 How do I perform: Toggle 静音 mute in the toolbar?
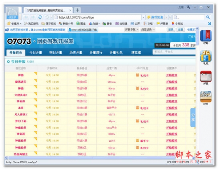click(107, 24)
